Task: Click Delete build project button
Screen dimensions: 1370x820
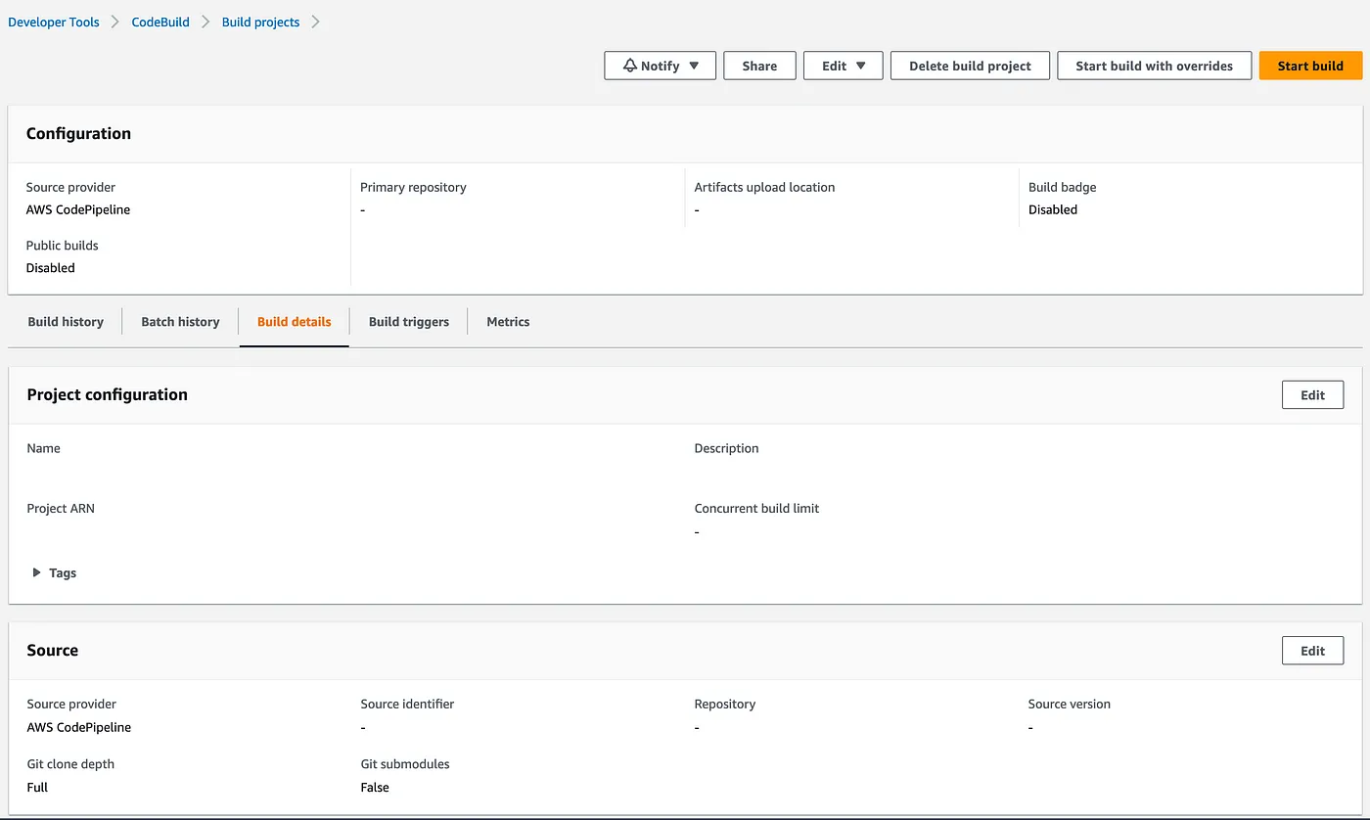Action: [x=970, y=66]
